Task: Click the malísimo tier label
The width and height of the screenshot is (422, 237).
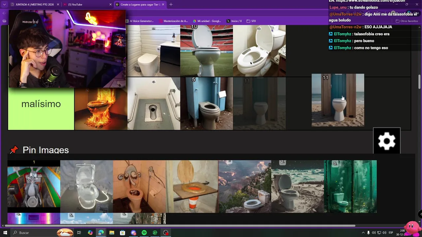Action: click(x=41, y=104)
